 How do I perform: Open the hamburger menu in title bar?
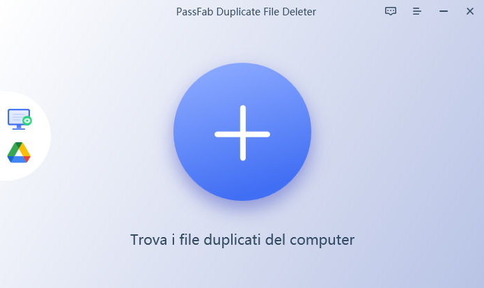tap(417, 11)
